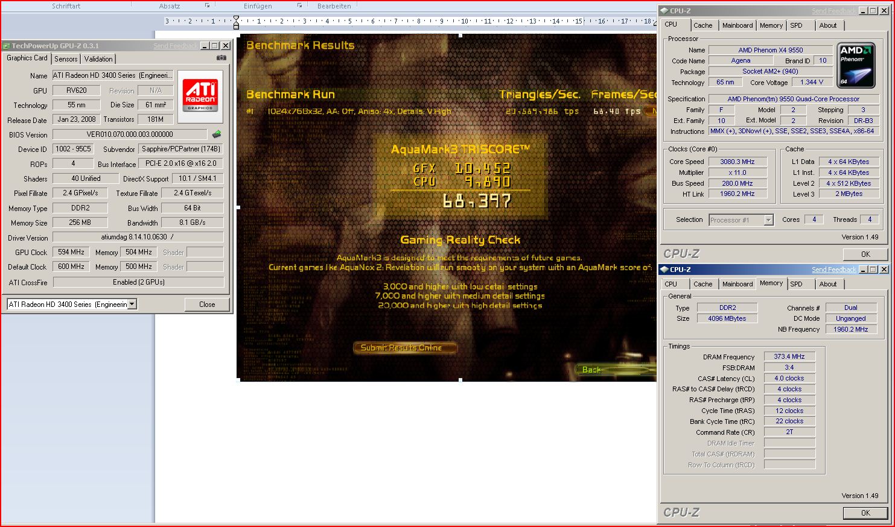
Task: Click the lower CPU-Z title bar icon
Action: 664,270
